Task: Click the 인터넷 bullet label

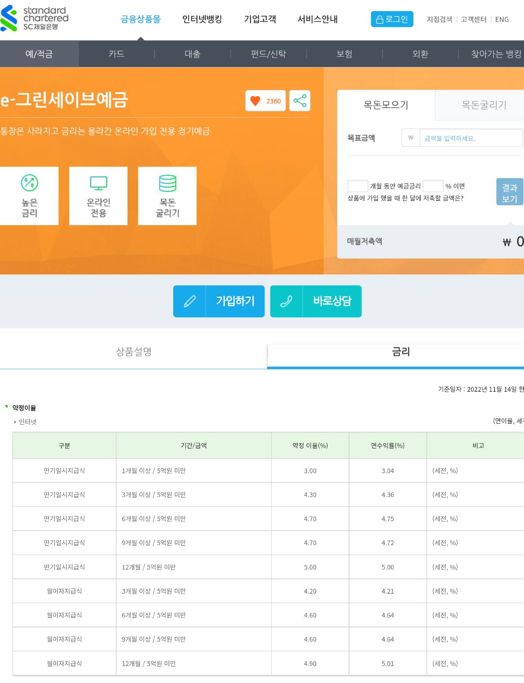Action: tap(28, 422)
